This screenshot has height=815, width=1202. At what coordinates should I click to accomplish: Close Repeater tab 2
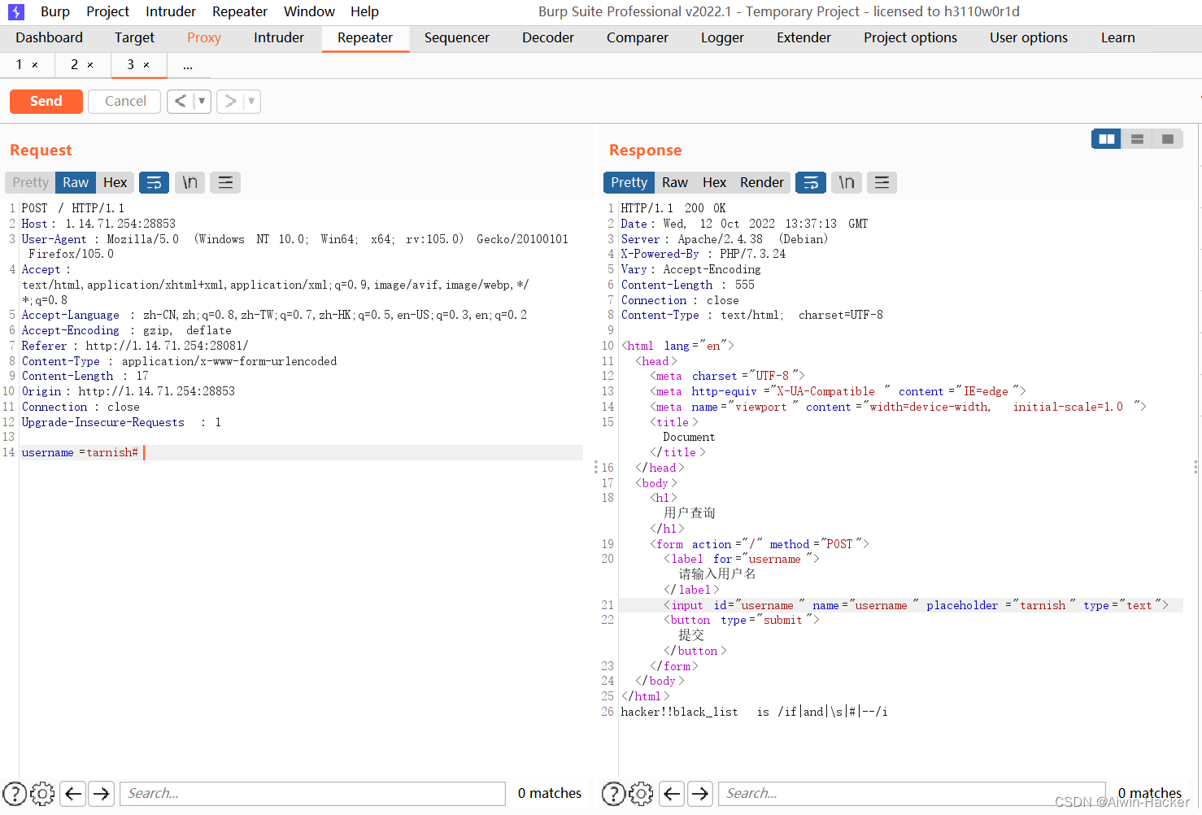point(90,65)
